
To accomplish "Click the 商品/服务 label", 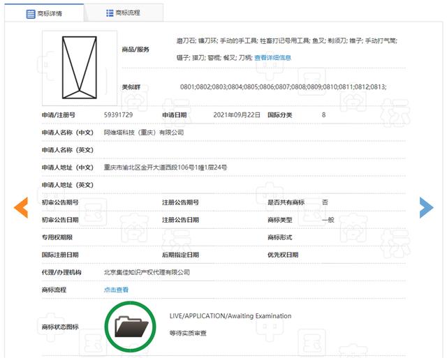I will pyautogui.click(x=135, y=50).
